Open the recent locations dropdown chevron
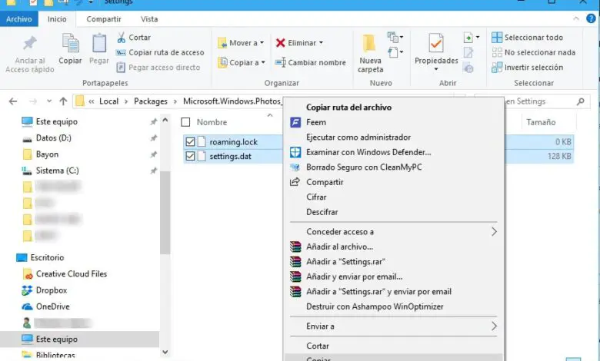600x361 pixels. [49, 101]
